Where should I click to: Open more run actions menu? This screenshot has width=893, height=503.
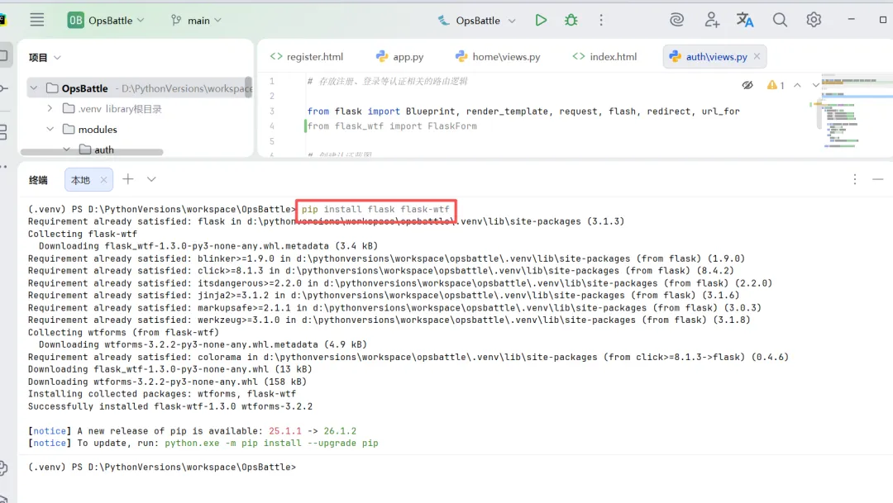601,20
